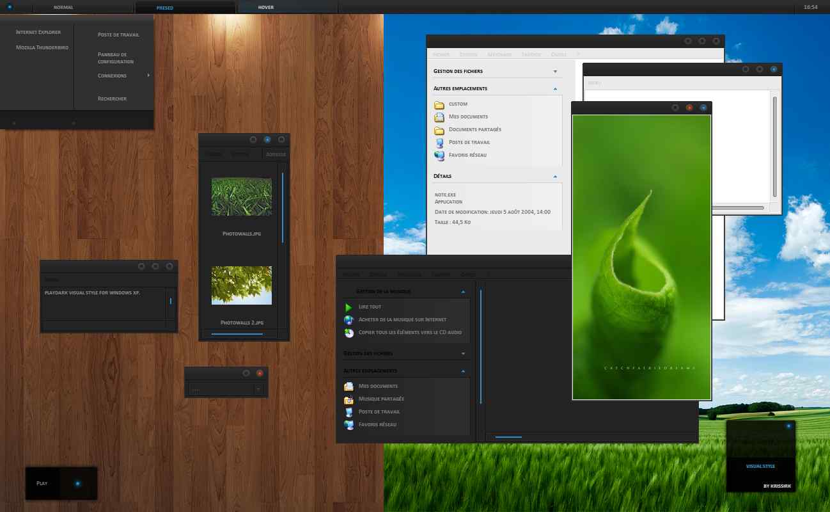Open the combo box dropdown in small dark dialog

[258, 389]
